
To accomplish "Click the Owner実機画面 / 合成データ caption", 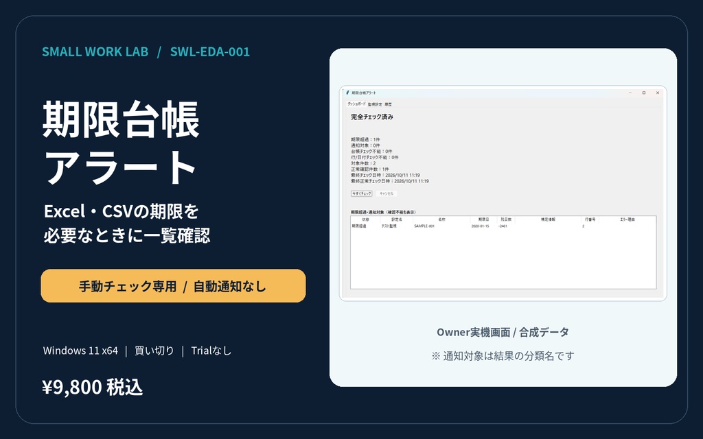I will [503, 332].
